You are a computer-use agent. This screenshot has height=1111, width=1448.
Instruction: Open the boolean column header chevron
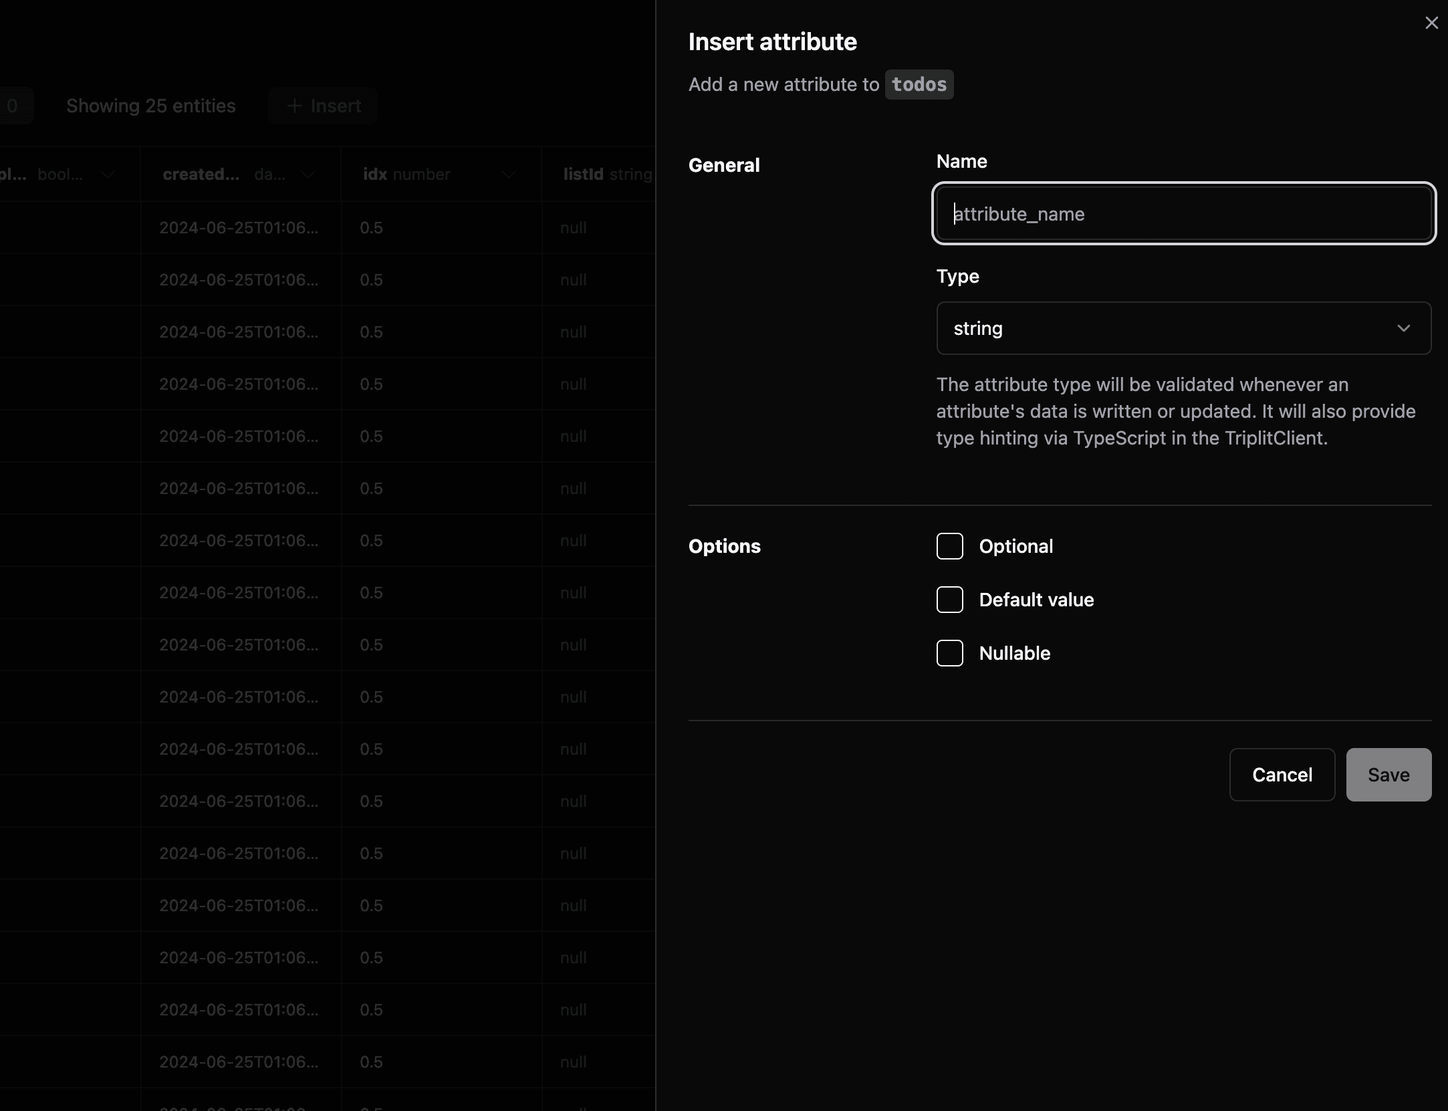pos(108,175)
